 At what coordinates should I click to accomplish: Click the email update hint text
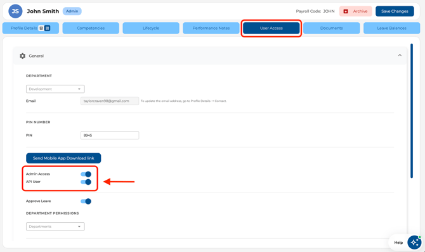[x=183, y=101]
